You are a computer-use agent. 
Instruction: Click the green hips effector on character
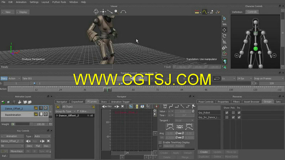click(x=255, y=49)
